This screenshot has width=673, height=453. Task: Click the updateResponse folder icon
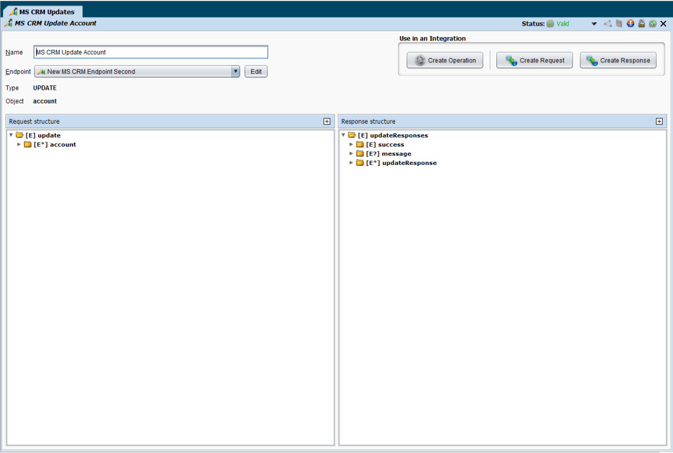[360, 163]
